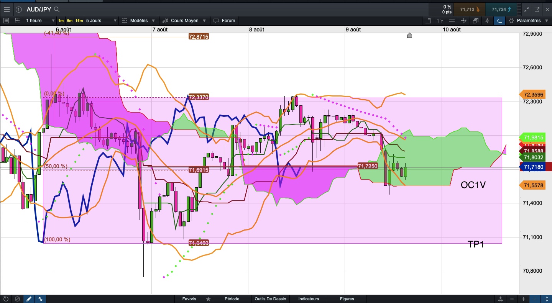Open the Cours Moyen price type dropdown
The height and width of the screenshot is (303, 552).
click(x=185, y=21)
